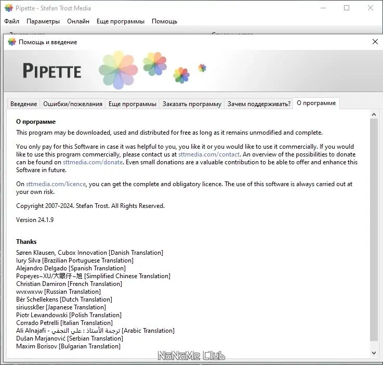383x365 pixels.
Task: Switch to the Ошибки/пожелания tab
Action: [x=73, y=104]
